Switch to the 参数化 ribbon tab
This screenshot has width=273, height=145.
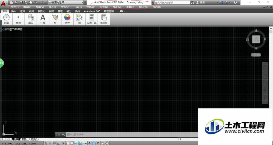pos(41,11)
